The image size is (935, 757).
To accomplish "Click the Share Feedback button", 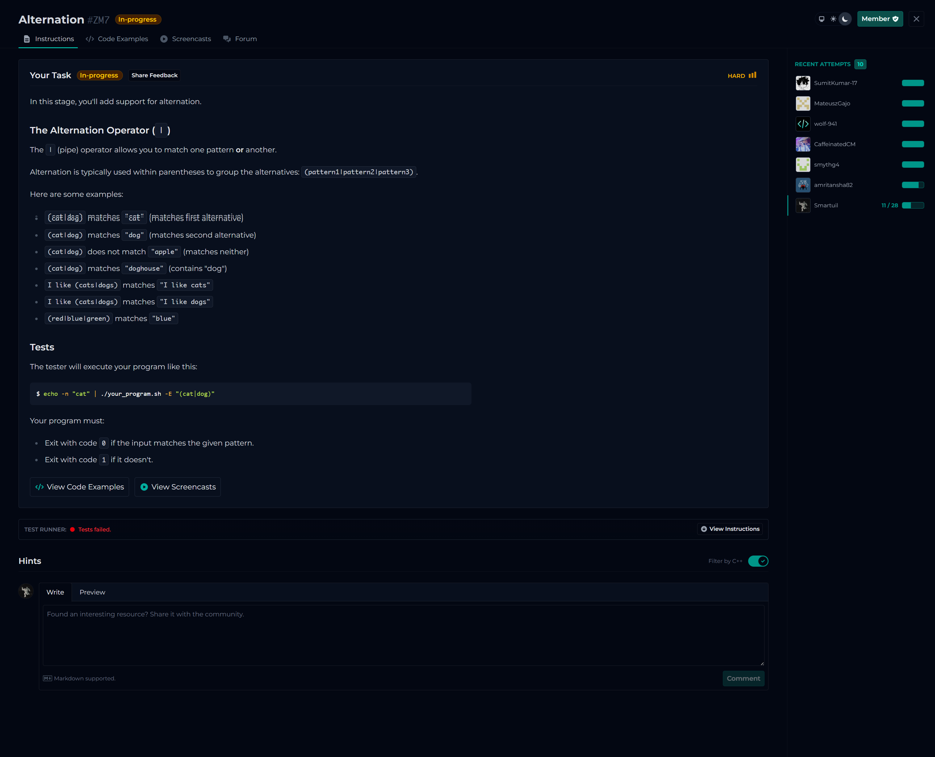I will click(154, 75).
